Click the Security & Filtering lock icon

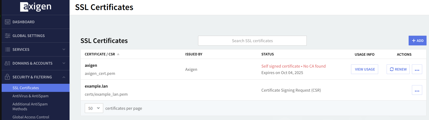(x=8, y=77)
